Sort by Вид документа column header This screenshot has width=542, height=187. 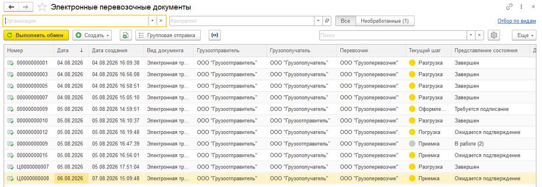(x=169, y=50)
